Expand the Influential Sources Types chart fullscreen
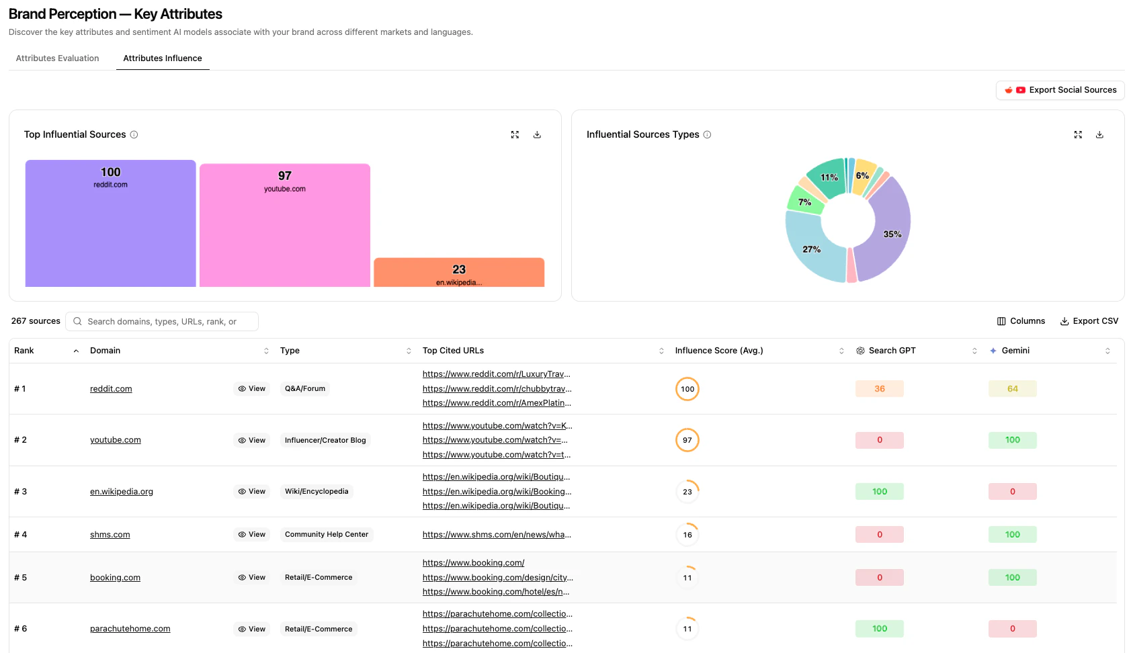This screenshot has width=1131, height=653. (x=1078, y=134)
